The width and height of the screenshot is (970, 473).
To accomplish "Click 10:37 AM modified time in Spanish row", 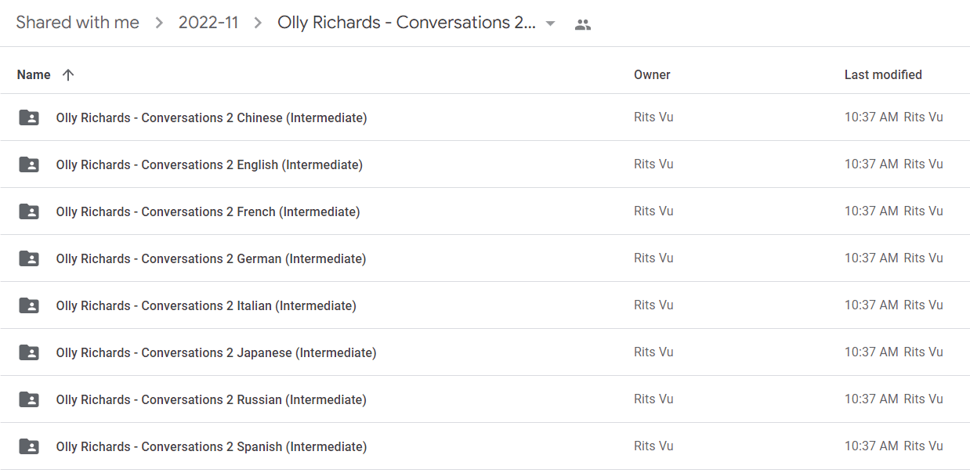I will pos(871,446).
